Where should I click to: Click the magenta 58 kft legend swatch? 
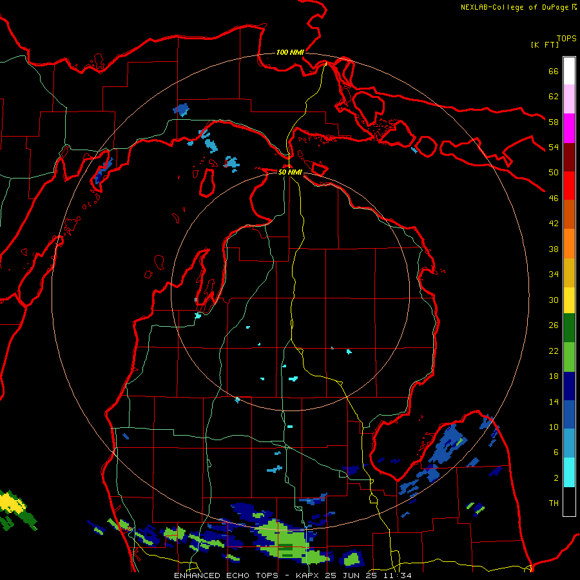[x=569, y=128]
